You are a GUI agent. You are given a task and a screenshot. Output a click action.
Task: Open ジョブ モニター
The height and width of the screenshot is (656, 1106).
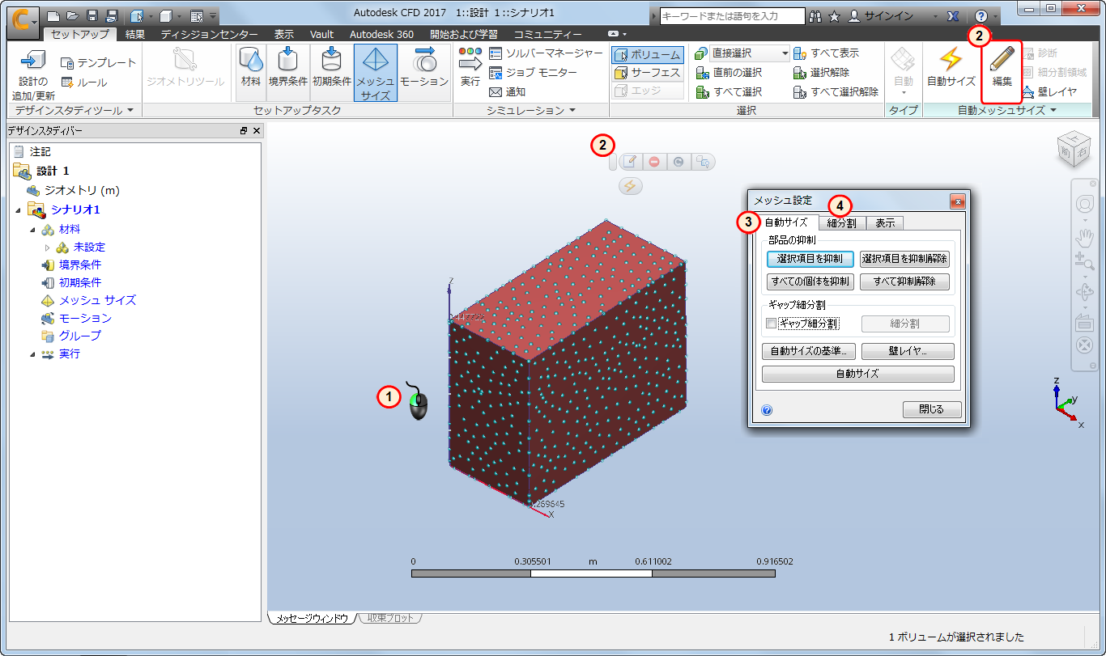(x=534, y=73)
